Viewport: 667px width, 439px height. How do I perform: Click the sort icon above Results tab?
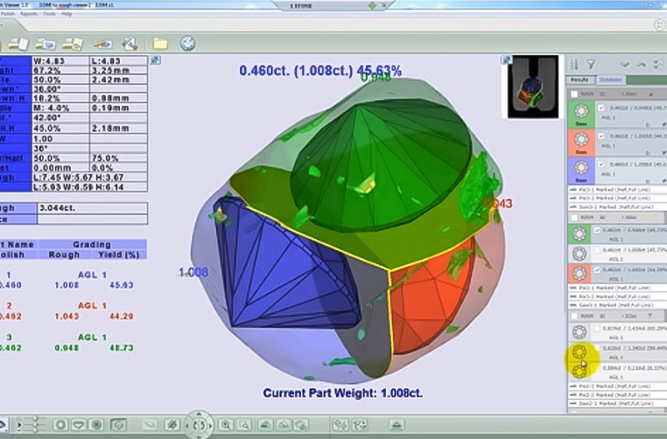coord(574,65)
